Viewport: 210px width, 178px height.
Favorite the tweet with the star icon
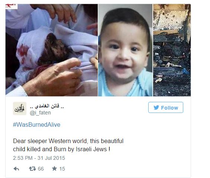coord(54,168)
